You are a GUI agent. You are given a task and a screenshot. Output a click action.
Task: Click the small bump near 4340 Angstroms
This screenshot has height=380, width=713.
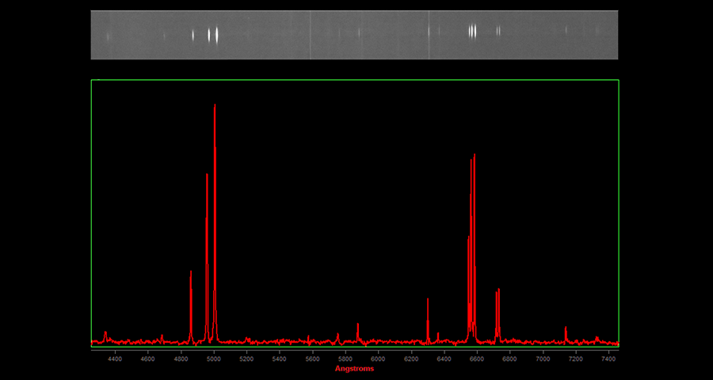(x=105, y=336)
